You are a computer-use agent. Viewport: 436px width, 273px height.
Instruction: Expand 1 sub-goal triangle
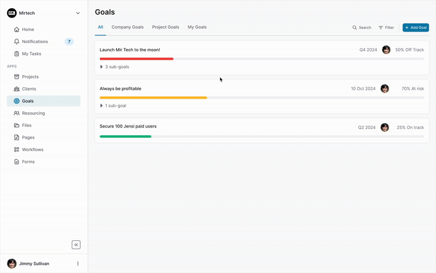[x=101, y=106]
